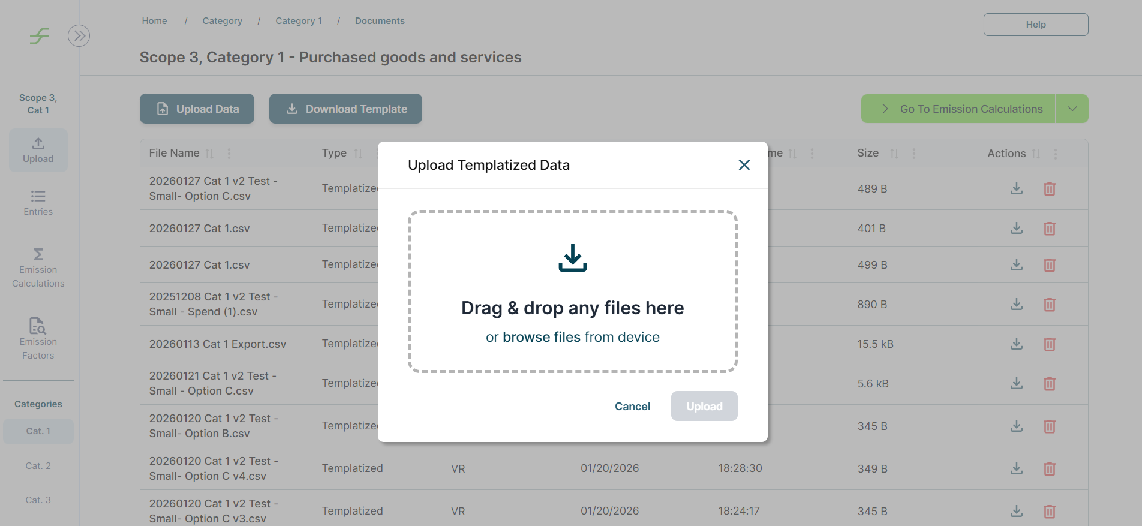1142x526 pixels.
Task: Open Emission Factors in sidebar
Action: coord(38,339)
